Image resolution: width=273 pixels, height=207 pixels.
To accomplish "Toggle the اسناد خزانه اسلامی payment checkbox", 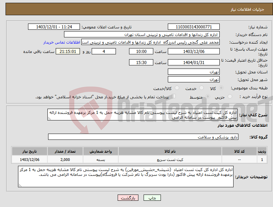I will (174, 96).
